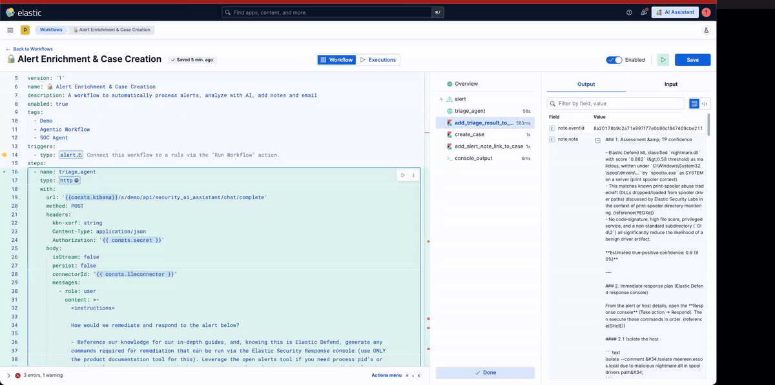Click the terminal icon of console_output
The width and height of the screenshot is (775, 385).
pos(449,158)
